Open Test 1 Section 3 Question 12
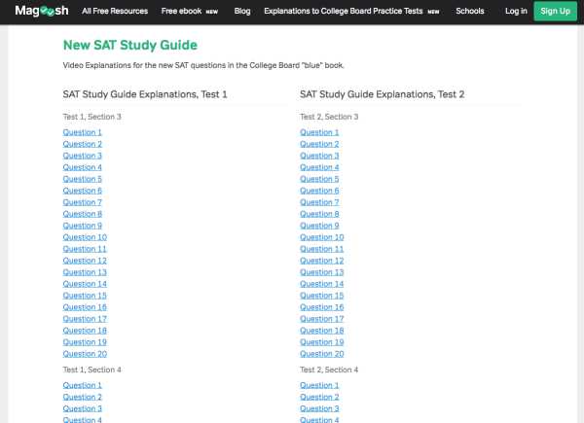This screenshot has width=584, height=423. 85,261
